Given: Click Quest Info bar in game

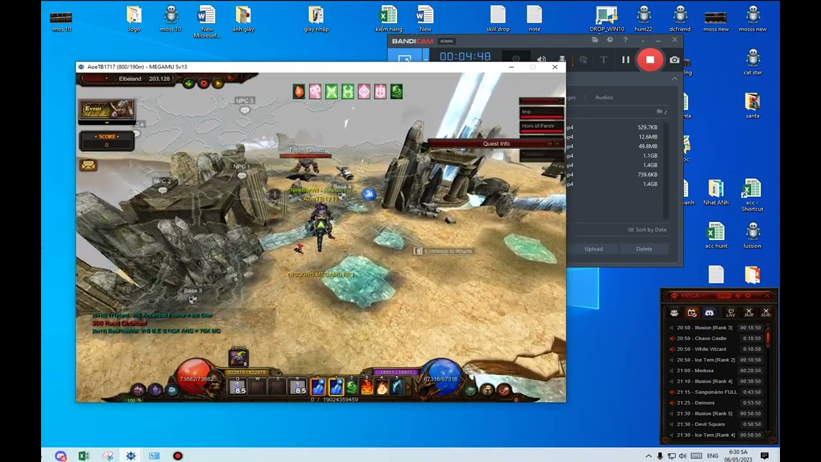Looking at the screenshot, I should point(496,144).
